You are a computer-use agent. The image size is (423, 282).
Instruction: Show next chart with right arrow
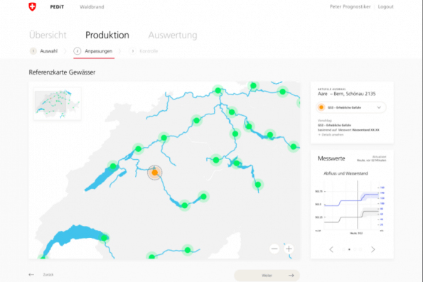click(373, 249)
